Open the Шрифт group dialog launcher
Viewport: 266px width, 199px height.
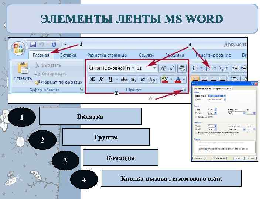pos(184,90)
